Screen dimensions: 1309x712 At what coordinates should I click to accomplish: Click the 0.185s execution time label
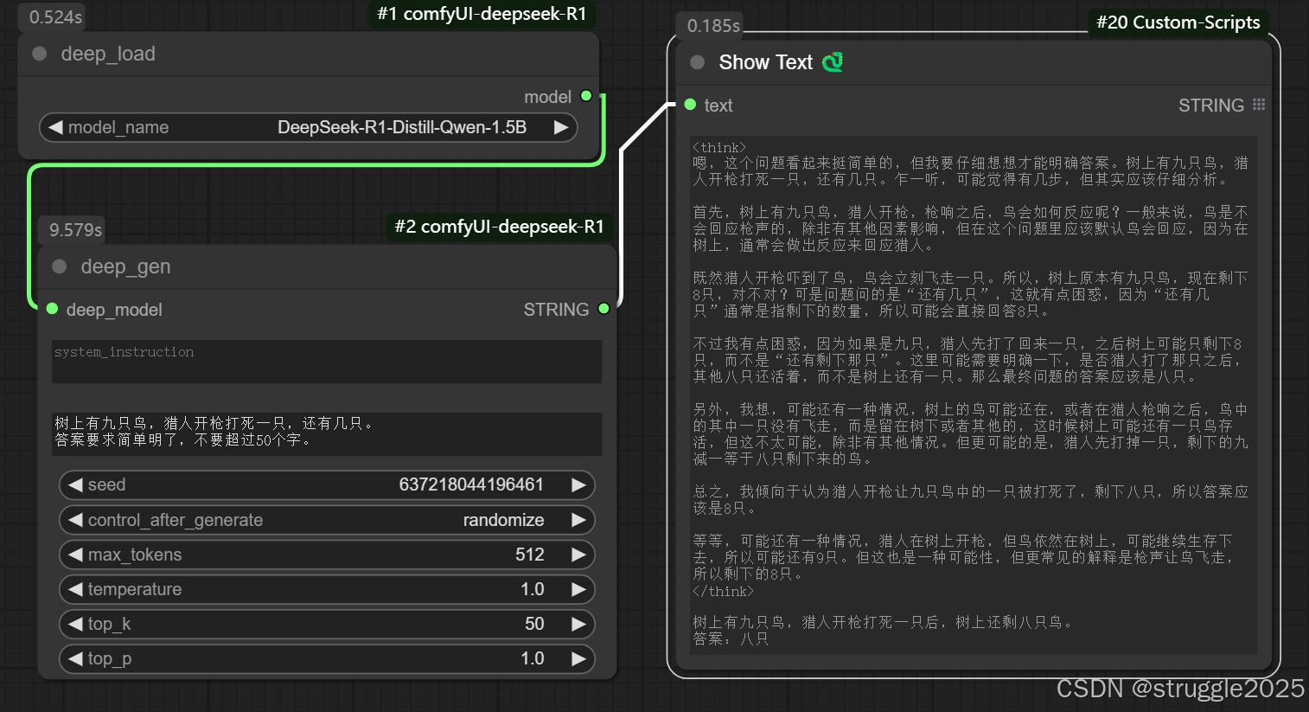(714, 26)
